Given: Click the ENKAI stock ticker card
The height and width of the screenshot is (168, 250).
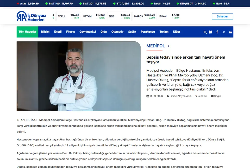Looking at the screenshot, I should pos(168,16).
